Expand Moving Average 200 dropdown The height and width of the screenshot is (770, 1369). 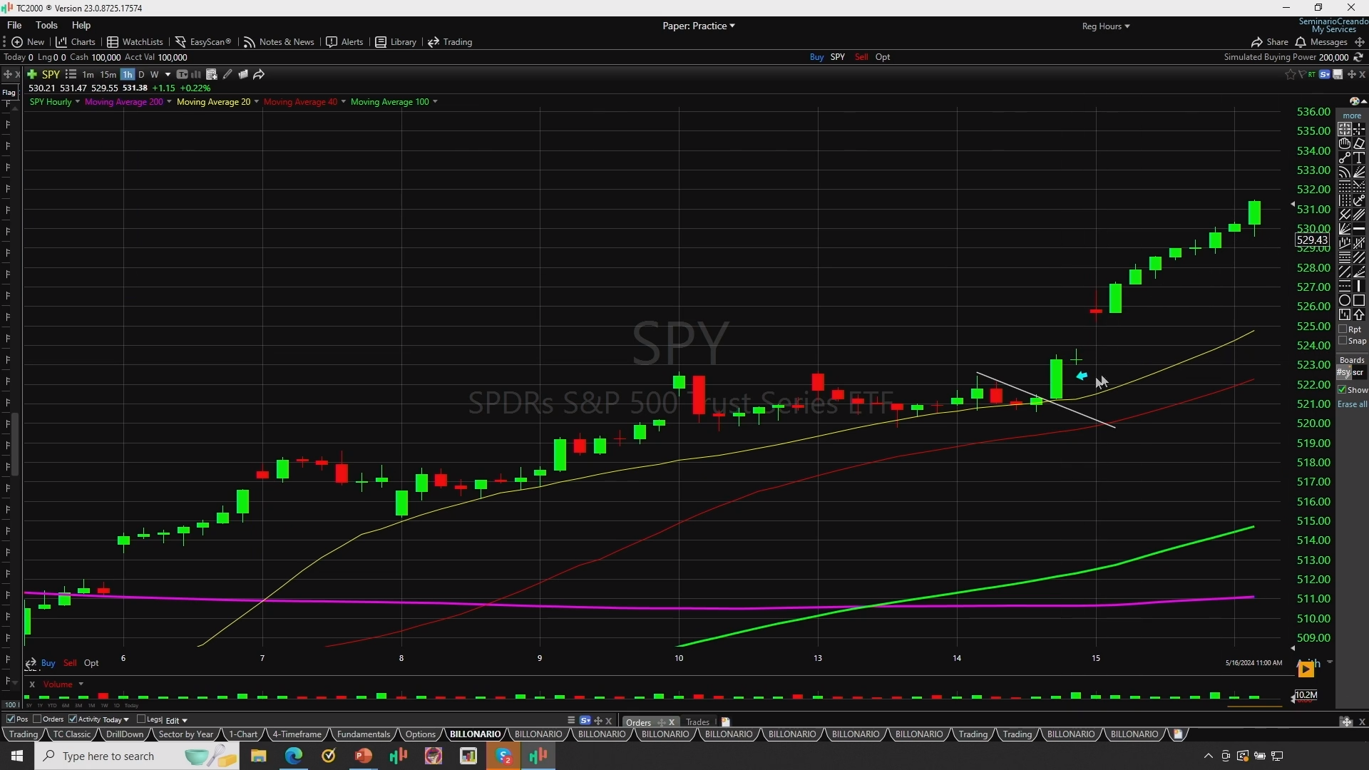tap(169, 102)
